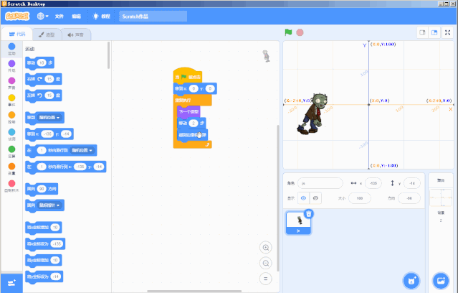Click x value 0 in workspace go-to block

click(x=194, y=89)
